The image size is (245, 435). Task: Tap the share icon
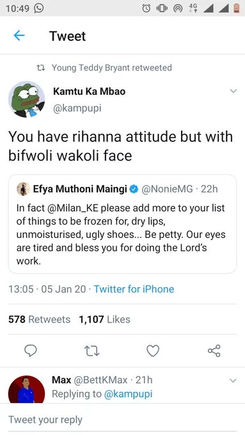(x=214, y=351)
